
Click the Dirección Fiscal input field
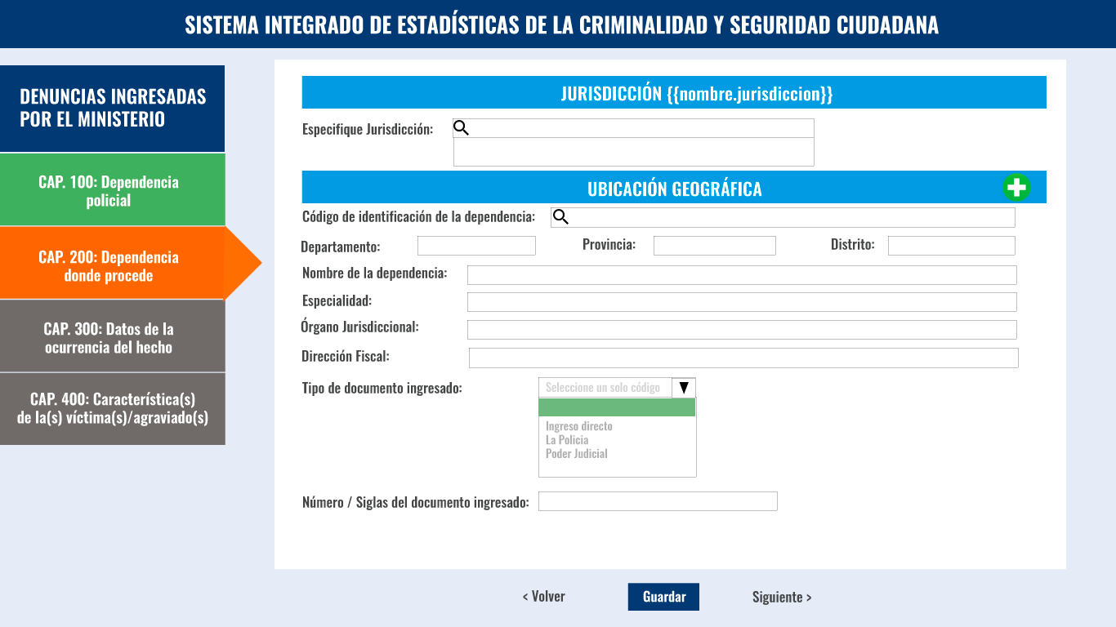click(743, 358)
